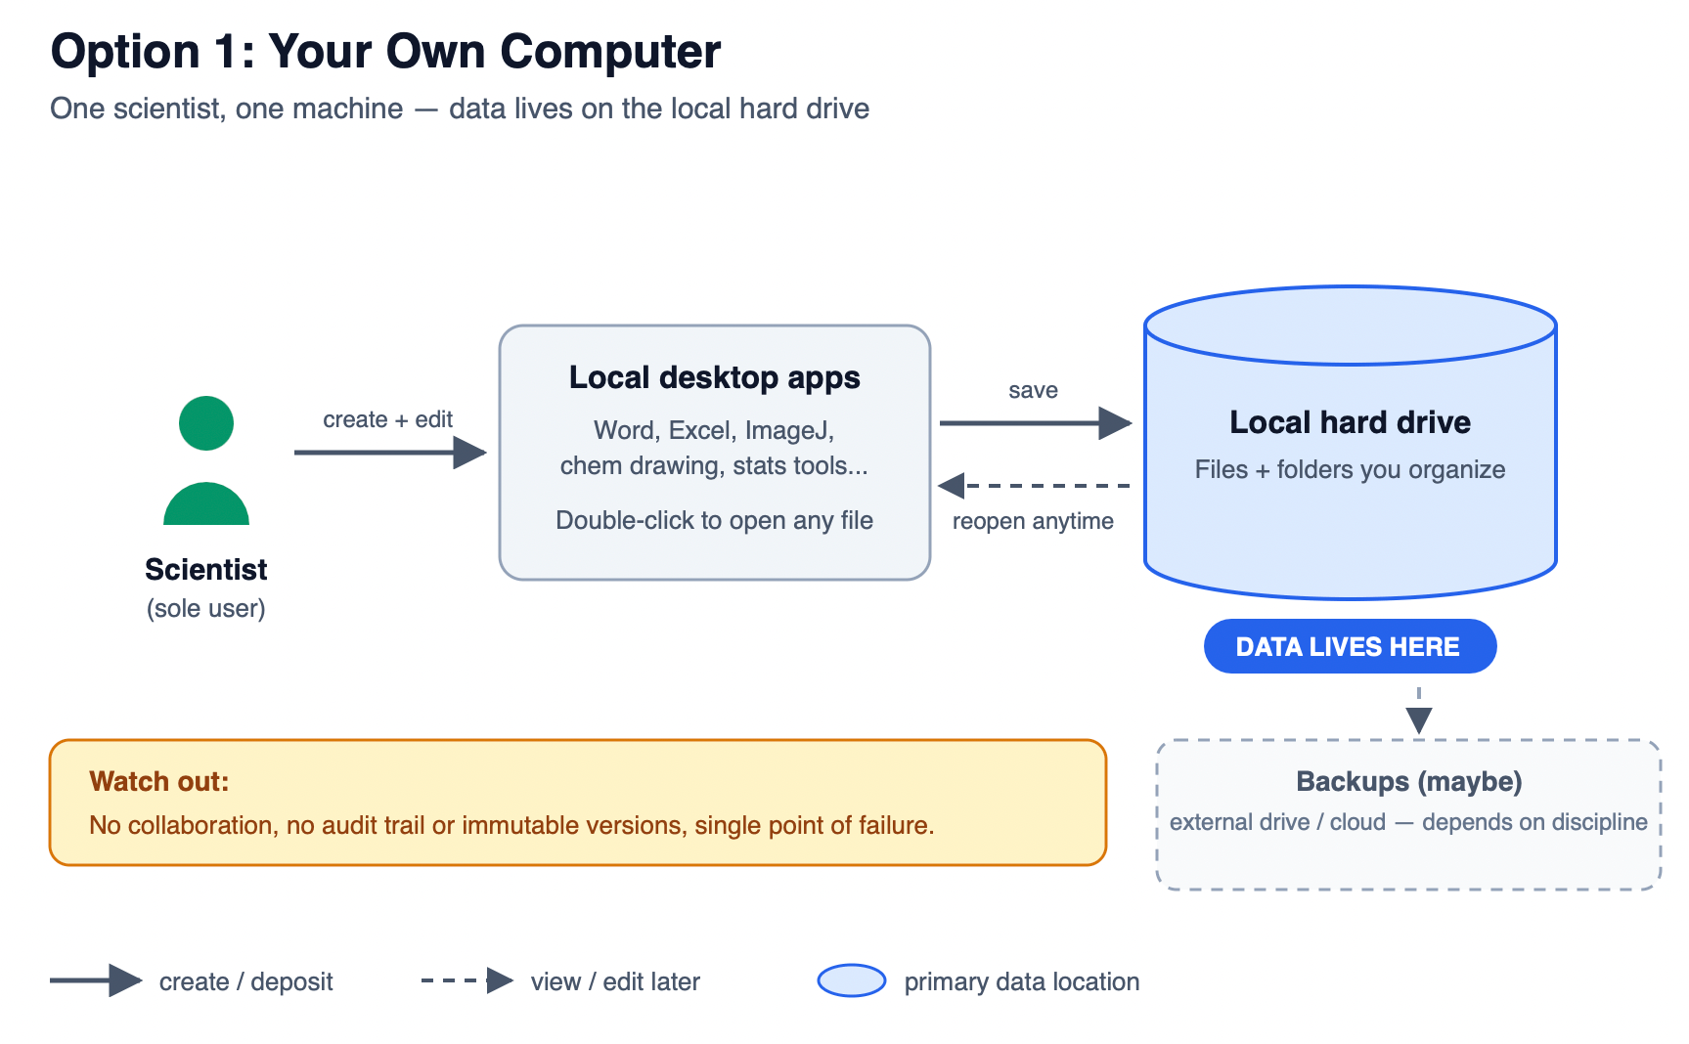Click the solid save arrow toward hard drive
The width and height of the screenshot is (1689, 1044).
pyautogui.click(x=1036, y=423)
